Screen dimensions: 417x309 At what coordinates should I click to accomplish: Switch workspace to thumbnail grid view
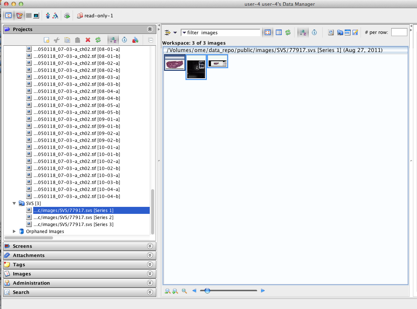click(x=268, y=32)
